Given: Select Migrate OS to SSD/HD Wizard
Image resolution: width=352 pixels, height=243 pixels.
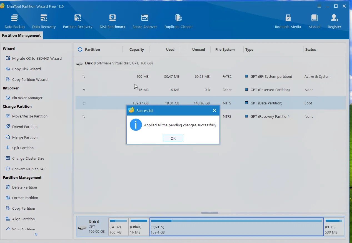Looking at the screenshot, I should point(34,58).
